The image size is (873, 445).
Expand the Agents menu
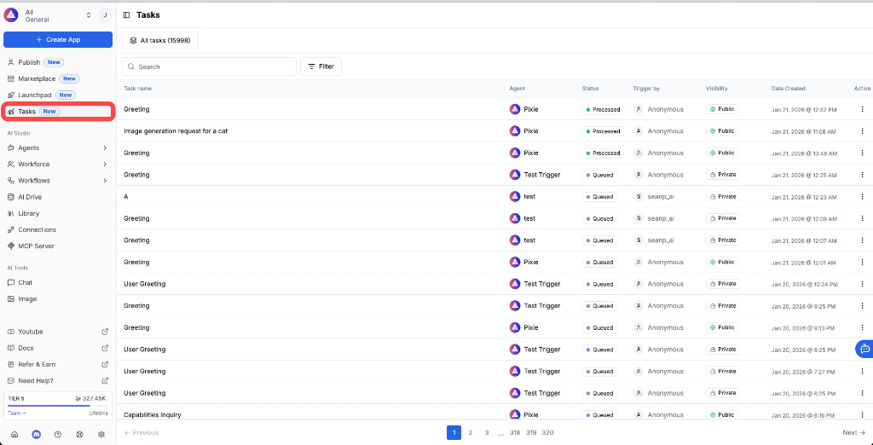(58, 148)
